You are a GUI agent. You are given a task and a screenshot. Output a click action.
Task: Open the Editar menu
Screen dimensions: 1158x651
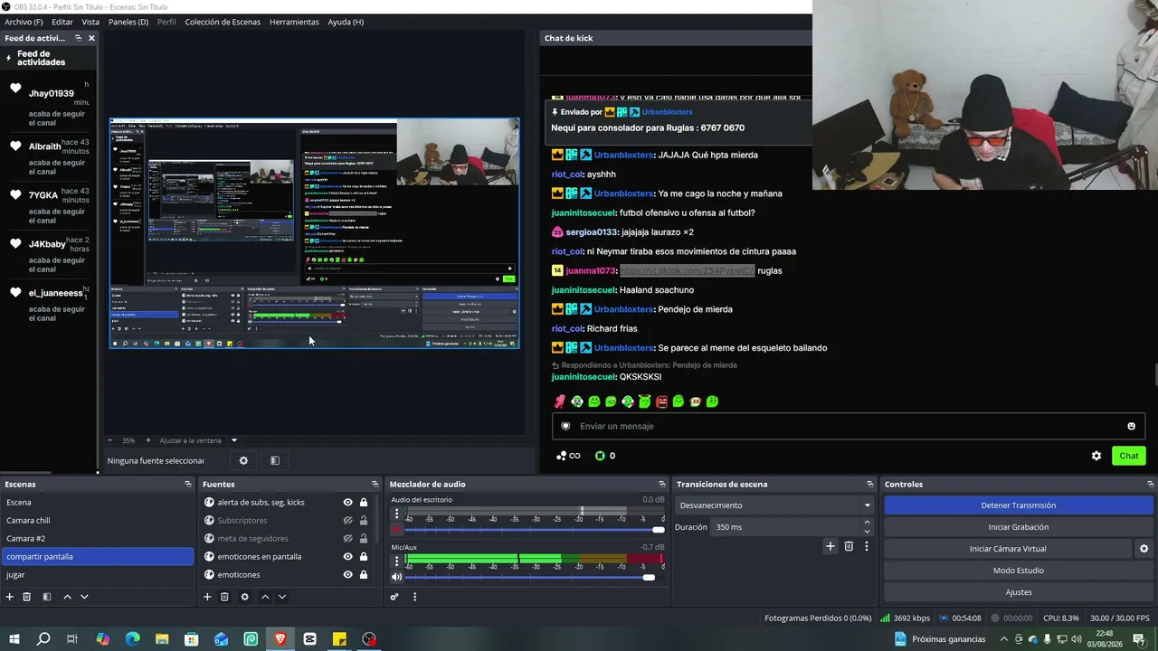[62, 22]
